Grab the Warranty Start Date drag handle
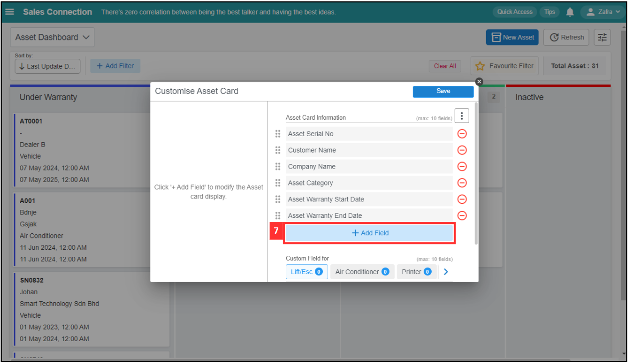Screen dimensions: 628x362 278,199
